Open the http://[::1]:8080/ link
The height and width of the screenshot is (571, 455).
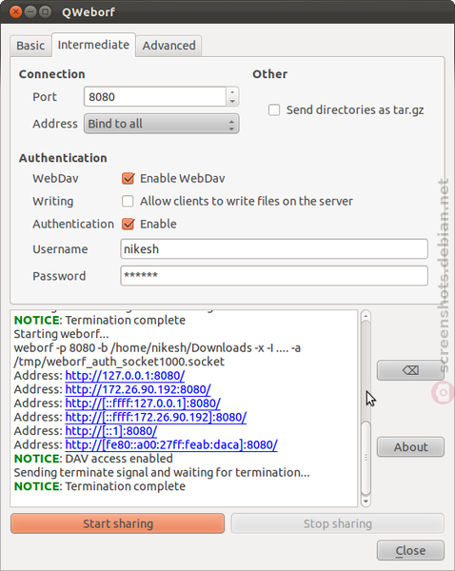(111, 431)
